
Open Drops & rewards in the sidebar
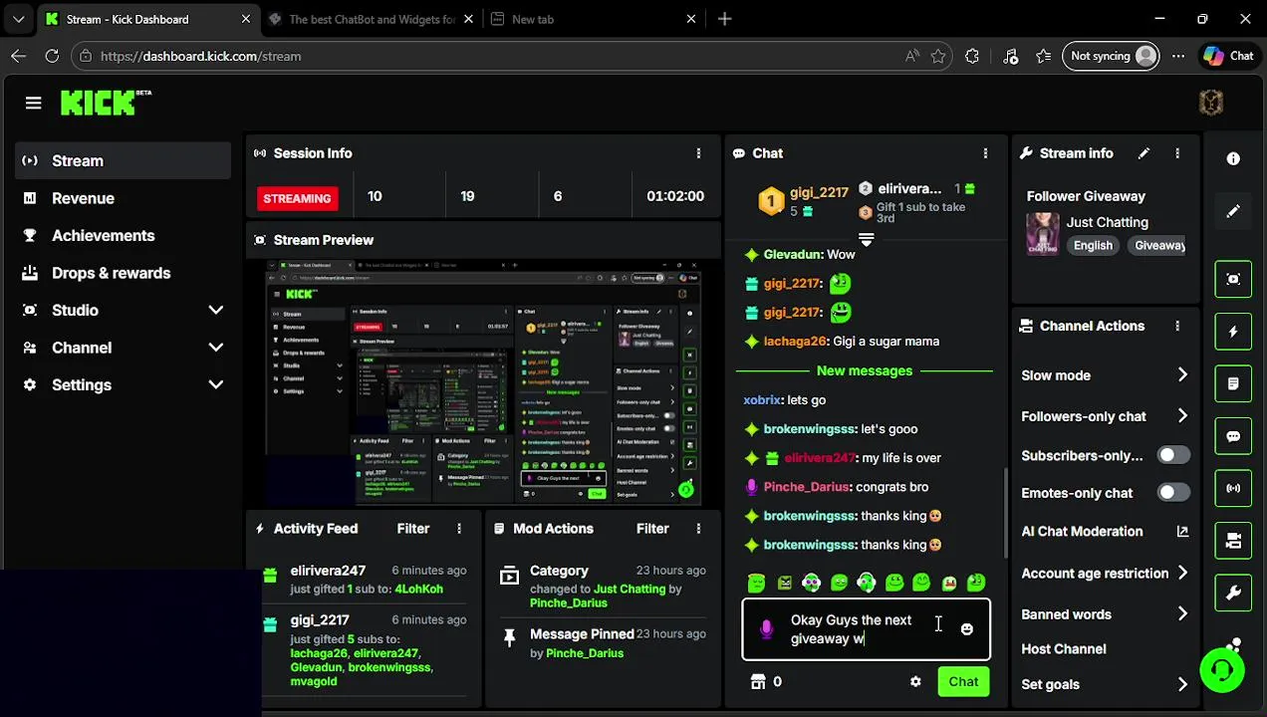click(124, 273)
